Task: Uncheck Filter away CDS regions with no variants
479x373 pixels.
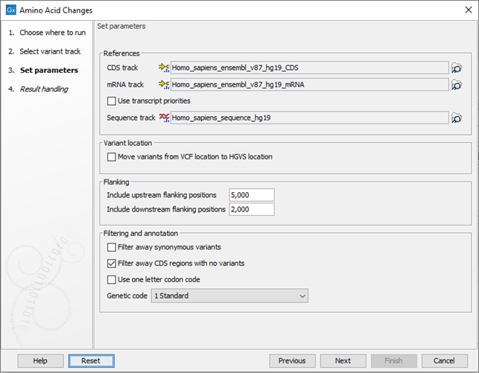Action: (112, 264)
